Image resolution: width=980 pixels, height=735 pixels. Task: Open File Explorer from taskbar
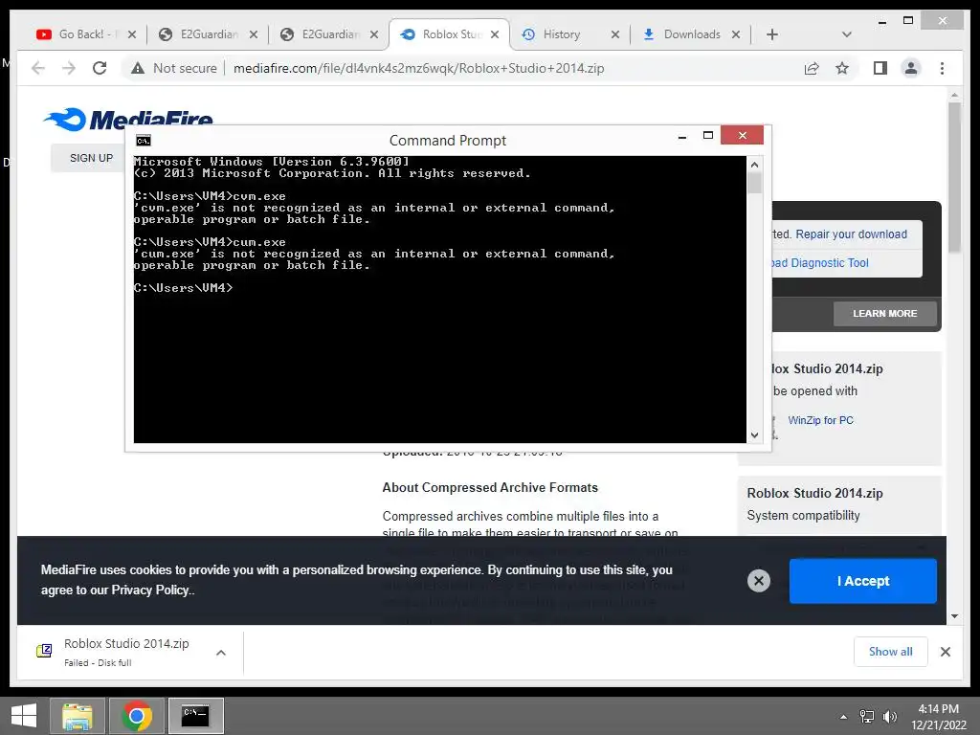[x=78, y=716]
